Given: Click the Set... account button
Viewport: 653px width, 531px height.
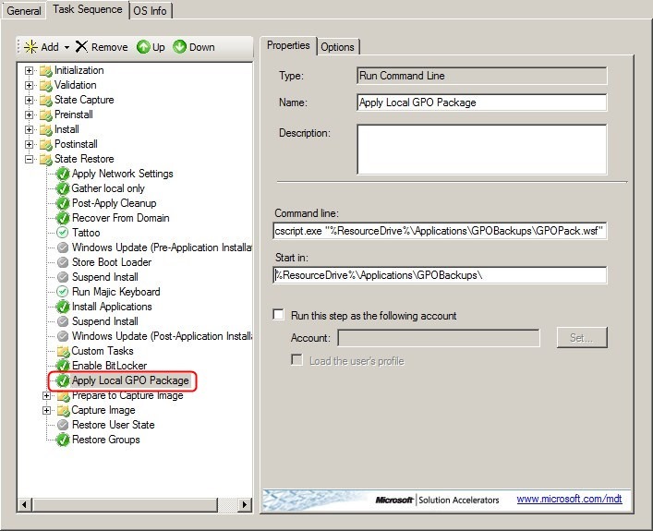Looking at the screenshot, I should [582, 337].
